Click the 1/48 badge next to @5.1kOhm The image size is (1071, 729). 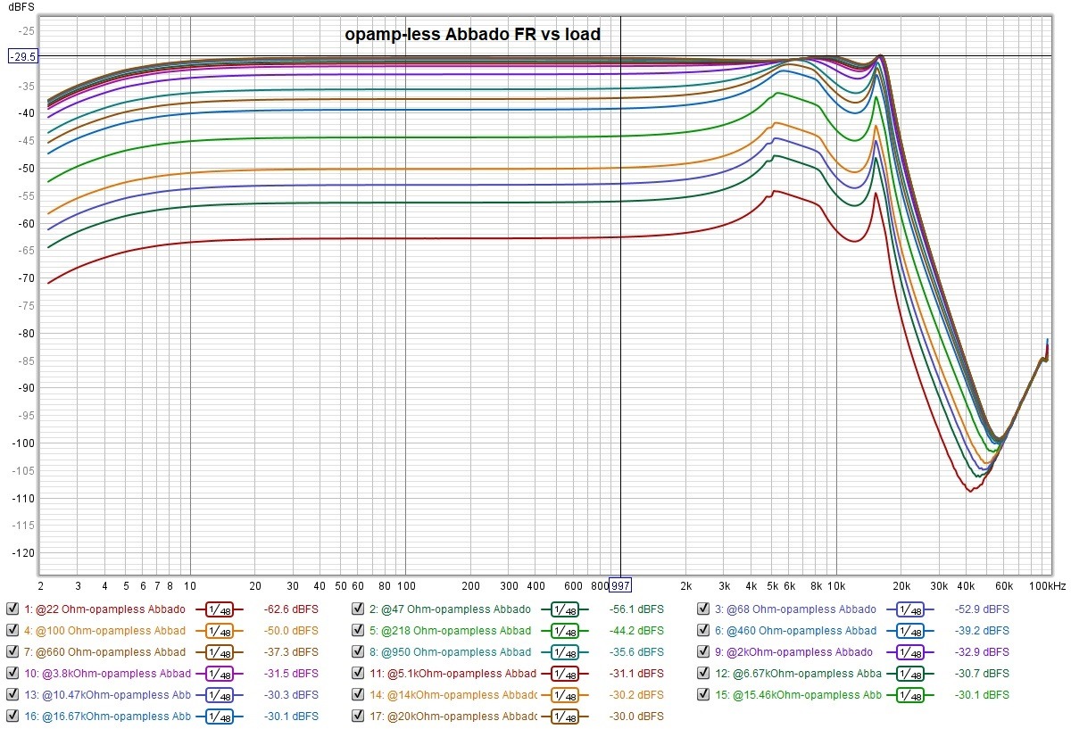(564, 675)
